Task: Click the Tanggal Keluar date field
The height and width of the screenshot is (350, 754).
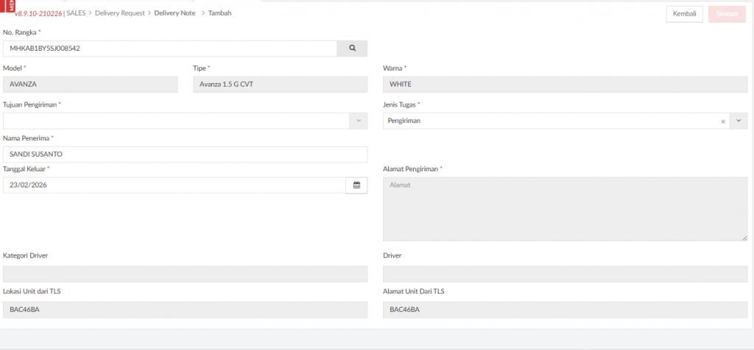Action: 174,185
